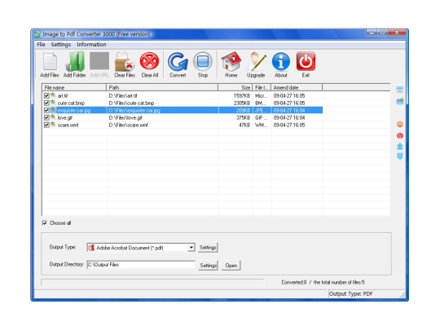Click the Add Files toolbar icon
Image resolution: width=440 pixels, height=330 pixels.
(50, 61)
